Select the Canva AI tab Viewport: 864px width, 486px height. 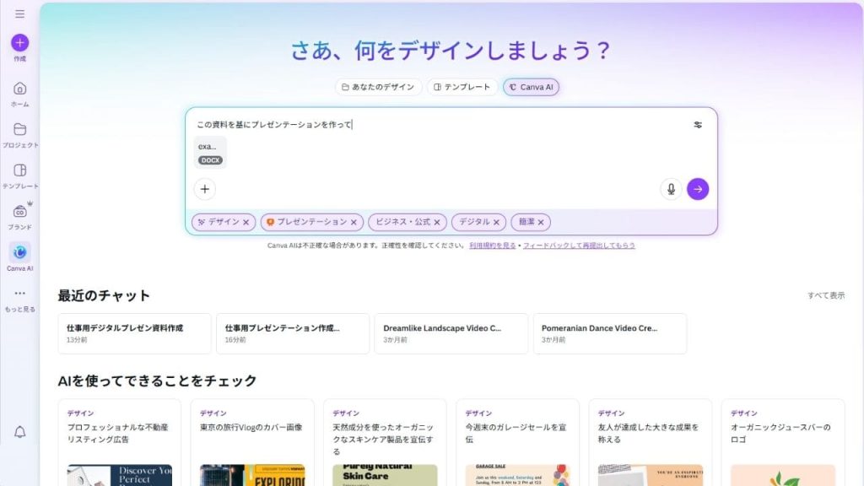click(531, 87)
